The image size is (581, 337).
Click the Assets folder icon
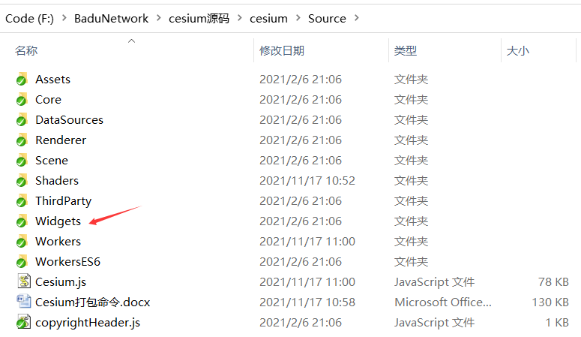pyautogui.click(x=22, y=79)
